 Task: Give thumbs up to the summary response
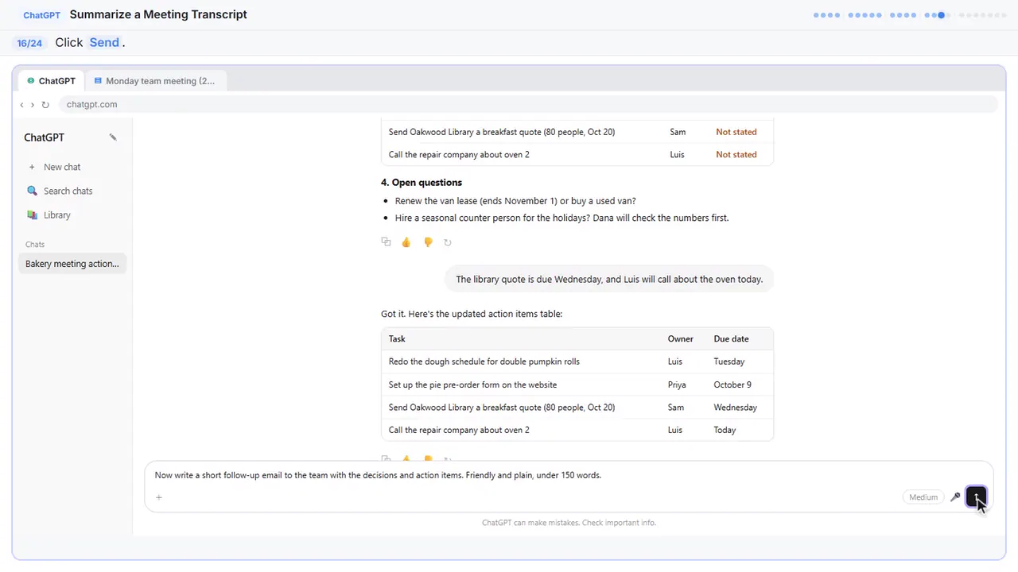click(x=406, y=242)
